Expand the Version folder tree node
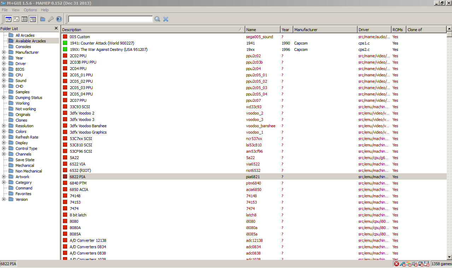 click(4, 199)
